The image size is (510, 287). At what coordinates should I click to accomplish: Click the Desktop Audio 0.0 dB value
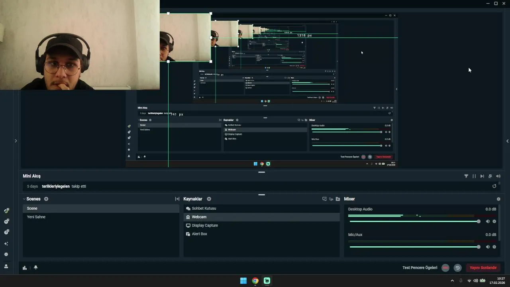[x=491, y=209]
